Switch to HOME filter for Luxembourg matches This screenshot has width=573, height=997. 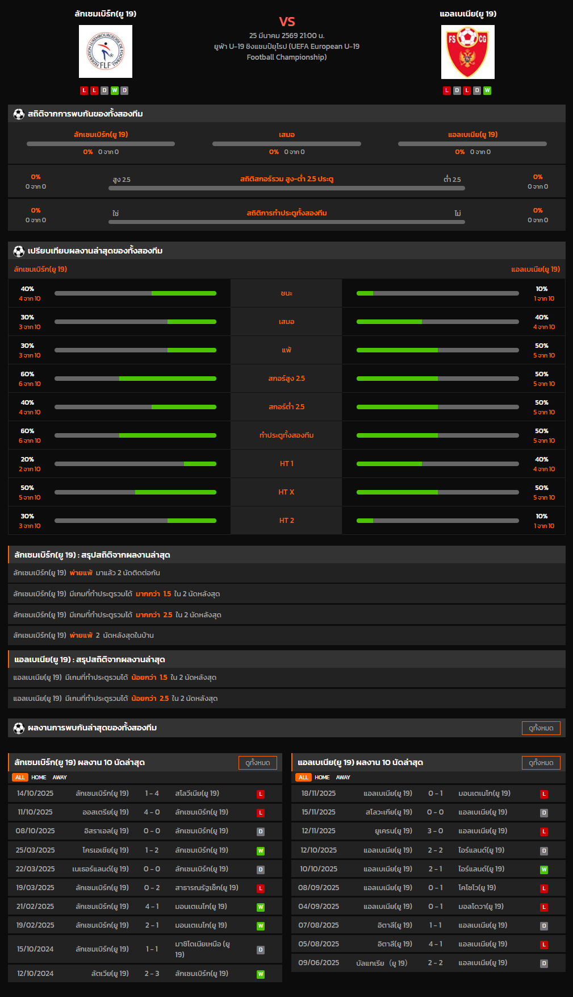tap(39, 778)
